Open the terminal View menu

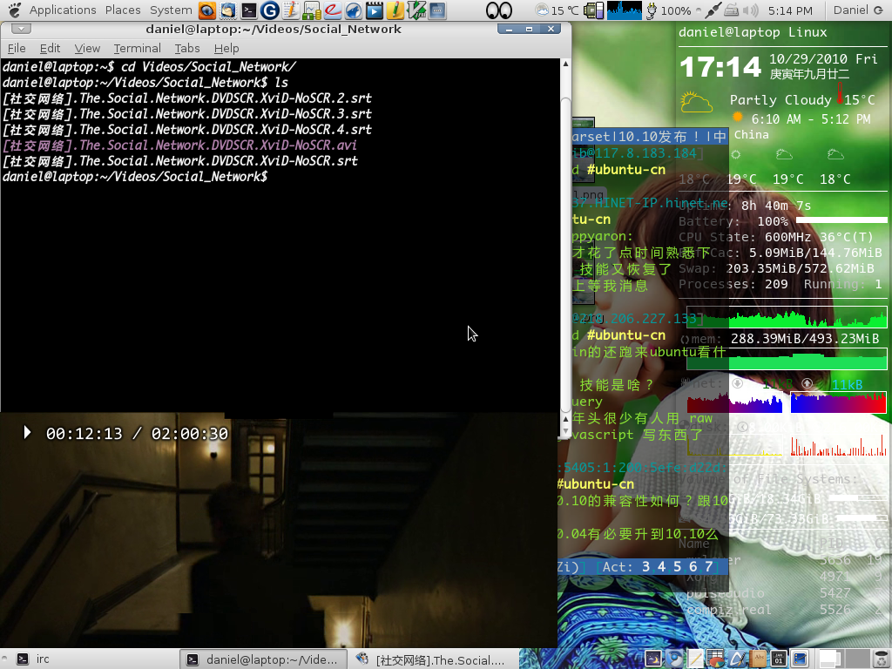coord(87,49)
